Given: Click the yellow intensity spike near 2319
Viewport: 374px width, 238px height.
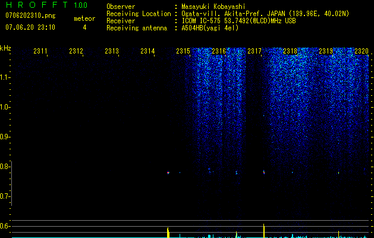Looking at the screenshot, I should [338, 234].
